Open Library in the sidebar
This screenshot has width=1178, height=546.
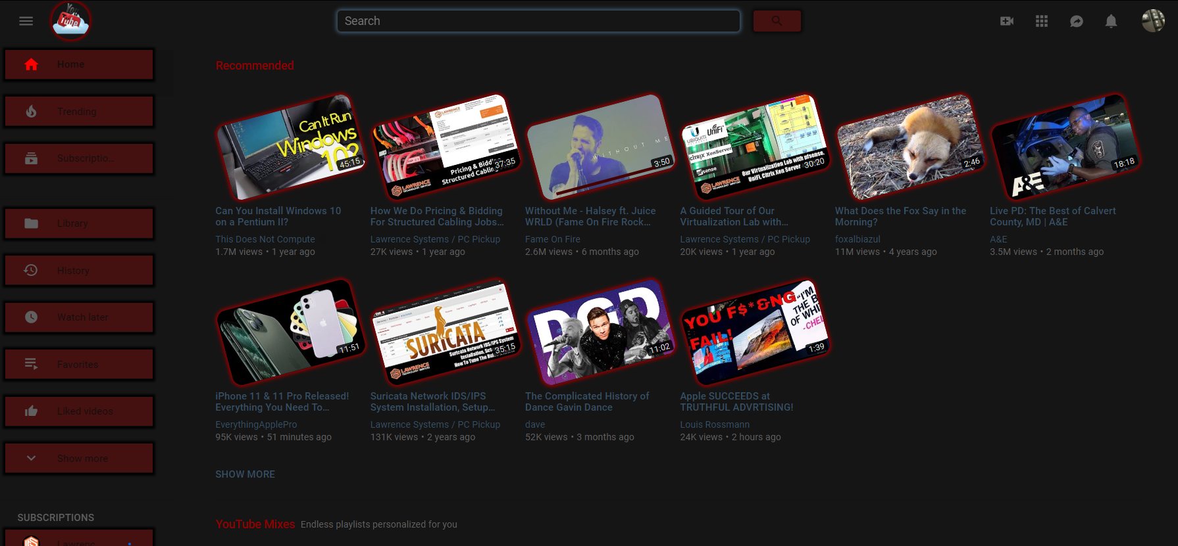point(79,223)
